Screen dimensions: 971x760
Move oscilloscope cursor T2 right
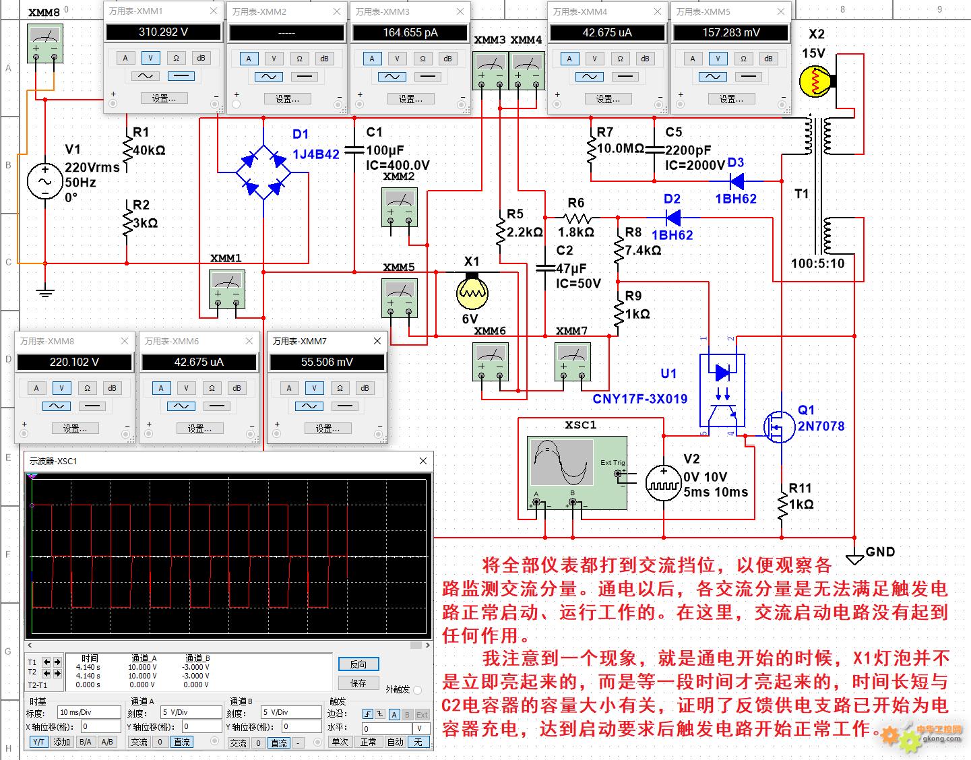[x=57, y=673]
